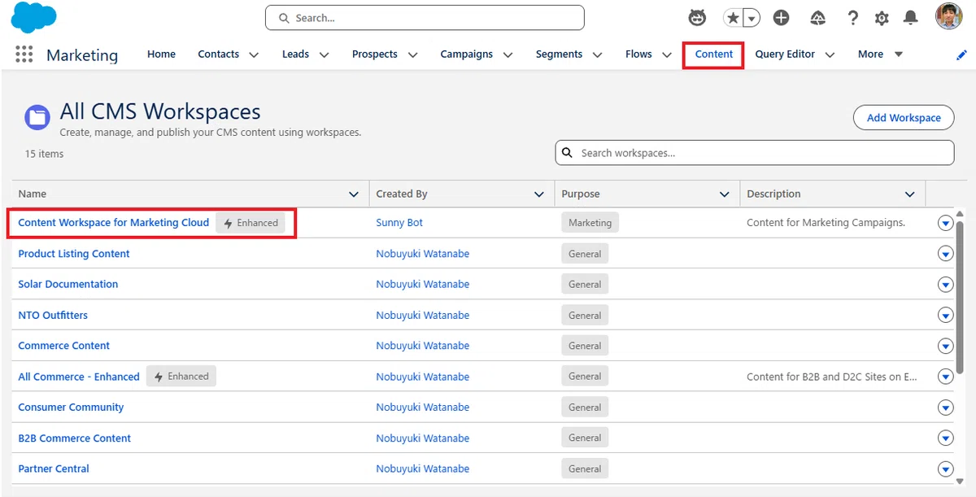Image resolution: width=976 pixels, height=497 pixels.
Task: Open the Sunny Bot creator link
Action: [x=399, y=222]
